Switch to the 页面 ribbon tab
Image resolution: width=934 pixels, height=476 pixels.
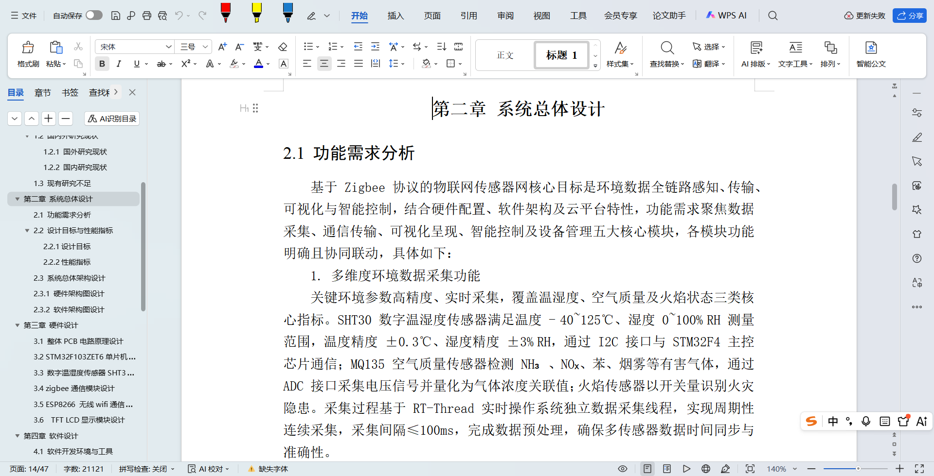point(432,16)
